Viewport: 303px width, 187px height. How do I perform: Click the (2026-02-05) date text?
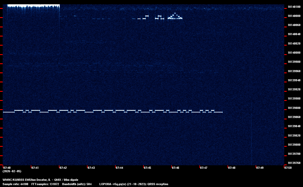(x=12, y=171)
